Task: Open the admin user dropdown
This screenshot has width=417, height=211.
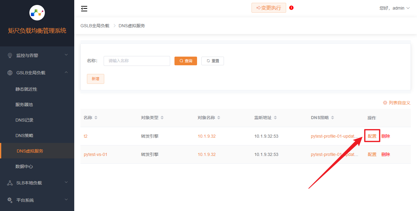Action: 394,8
